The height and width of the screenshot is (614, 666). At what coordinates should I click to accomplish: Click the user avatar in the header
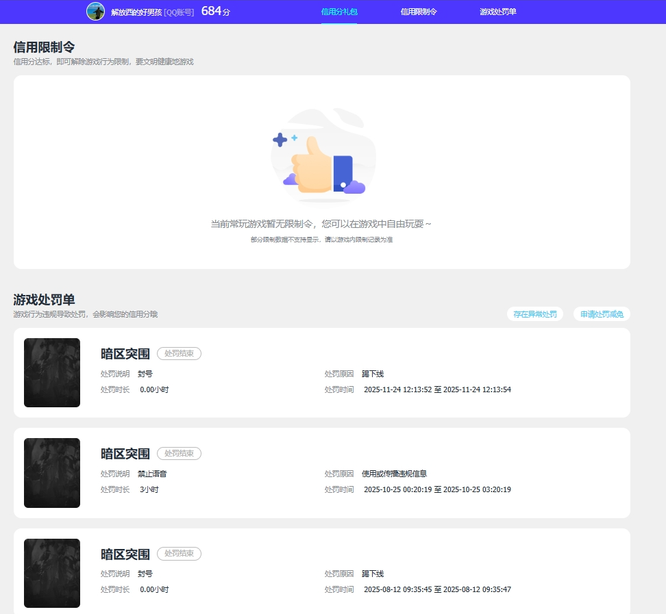pos(95,12)
